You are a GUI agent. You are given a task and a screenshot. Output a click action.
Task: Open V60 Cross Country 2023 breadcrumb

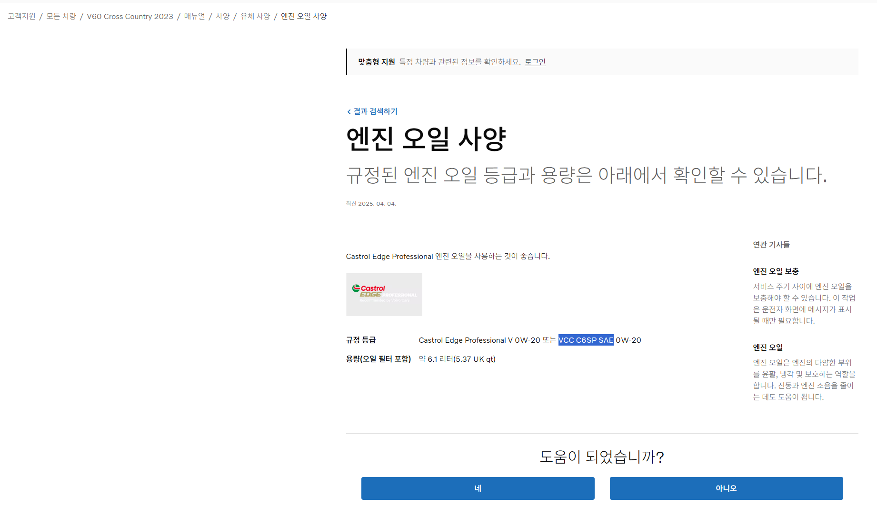(x=130, y=16)
